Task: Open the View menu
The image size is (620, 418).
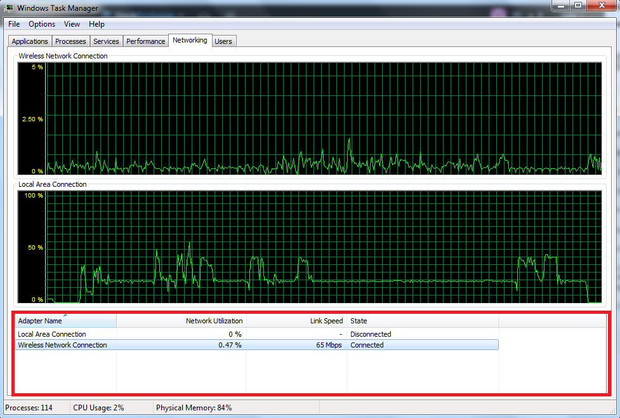Action: click(x=72, y=24)
